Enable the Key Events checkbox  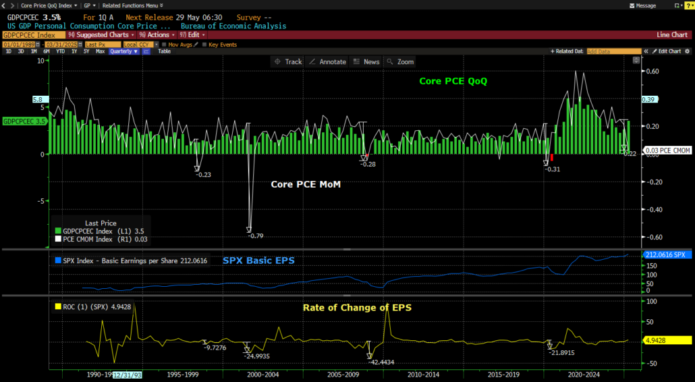pos(204,45)
